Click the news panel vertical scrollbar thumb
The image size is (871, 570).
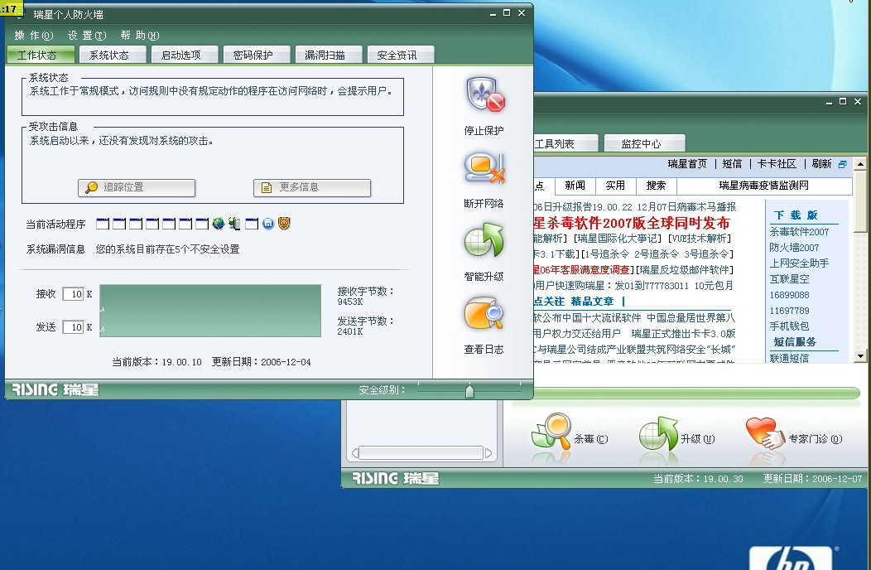(x=860, y=200)
